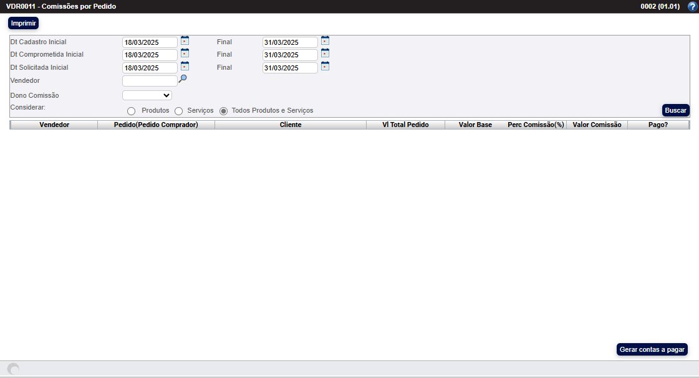The width and height of the screenshot is (699, 378).
Task: Open the Dt Comprometida Inicial calendar picker
Action: coord(185,52)
